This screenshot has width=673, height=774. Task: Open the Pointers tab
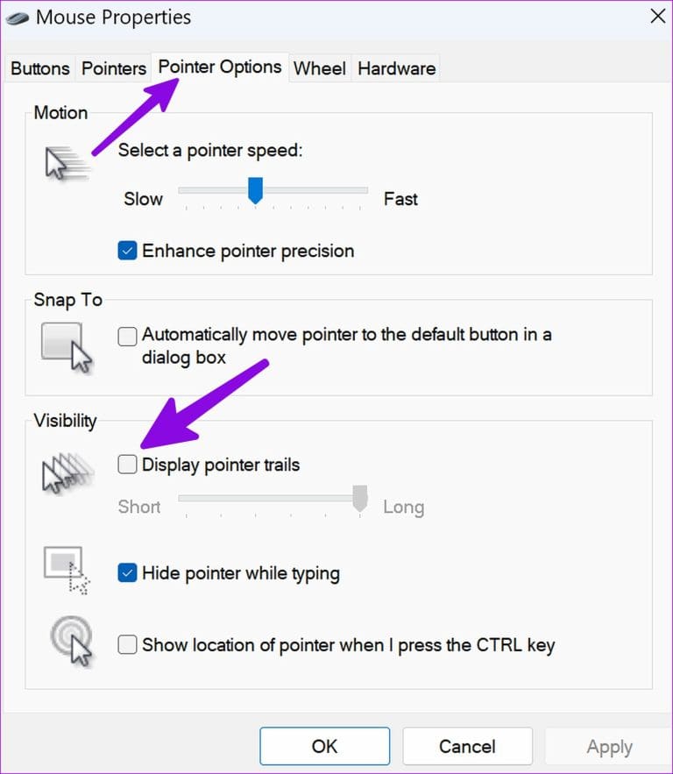(x=112, y=67)
